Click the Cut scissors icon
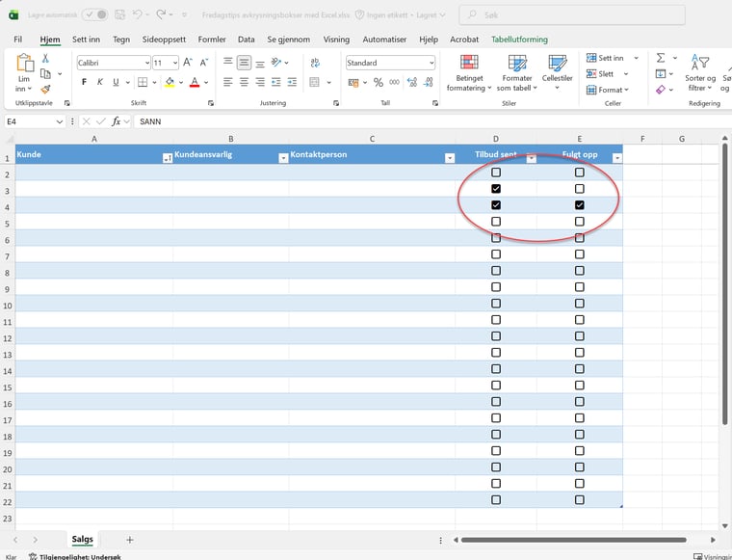Viewport: 732px width, 560px height. pos(45,59)
